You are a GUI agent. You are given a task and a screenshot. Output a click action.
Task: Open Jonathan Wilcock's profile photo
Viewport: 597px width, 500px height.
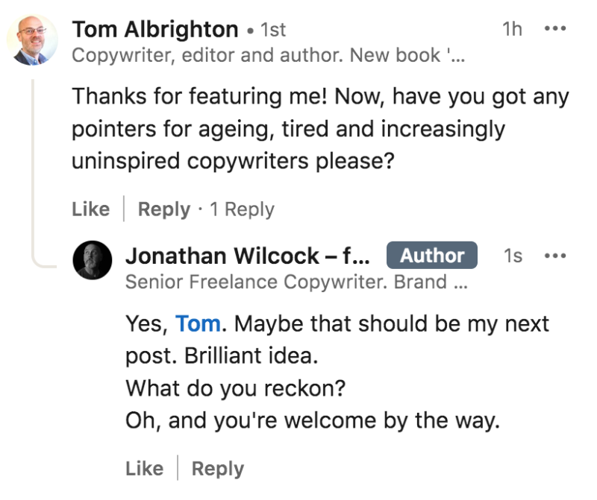pos(92,260)
